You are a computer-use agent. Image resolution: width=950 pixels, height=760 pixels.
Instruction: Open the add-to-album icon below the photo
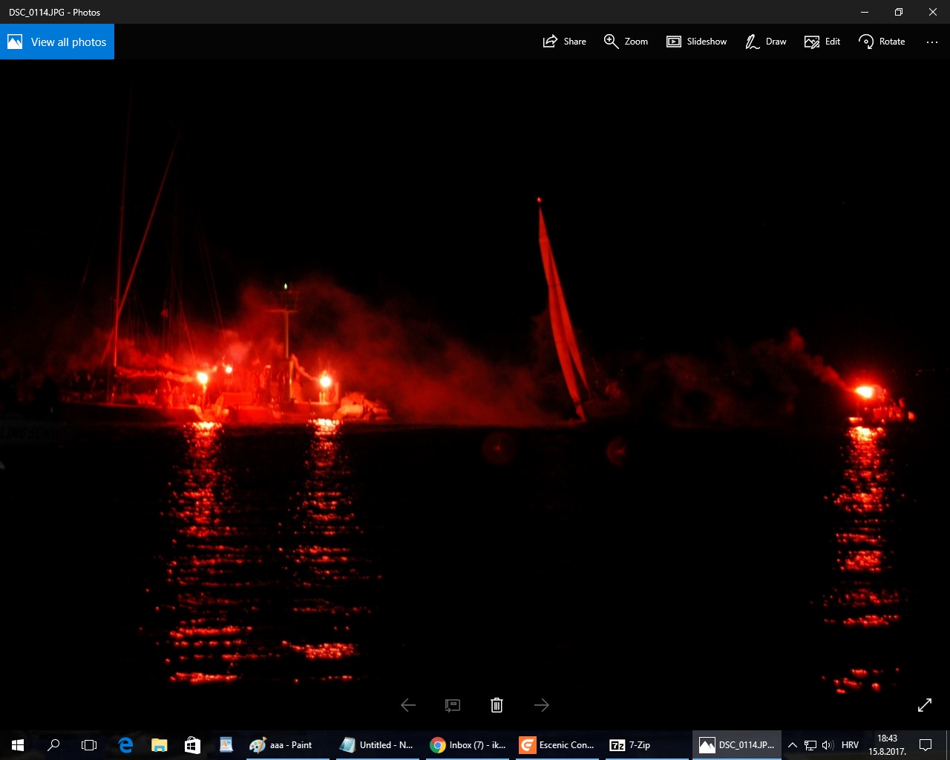point(452,705)
